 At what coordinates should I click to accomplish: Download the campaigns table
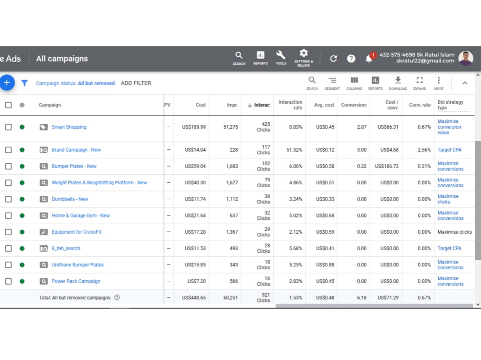coord(398,83)
